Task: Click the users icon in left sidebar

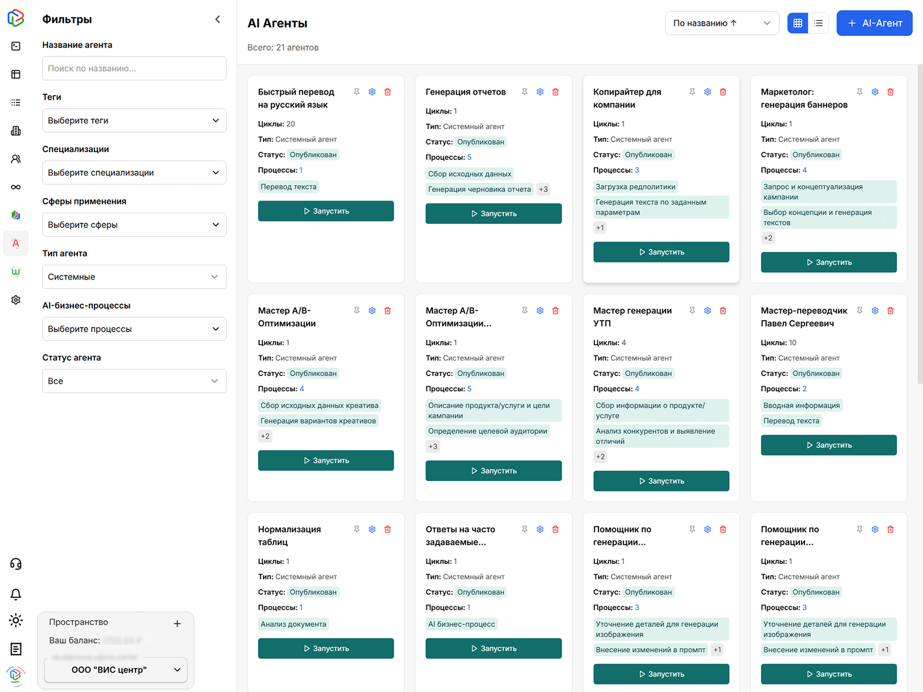Action: (x=16, y=159)
